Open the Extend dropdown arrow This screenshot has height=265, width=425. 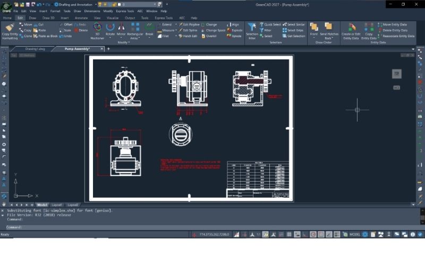click(x=176, y=24)
